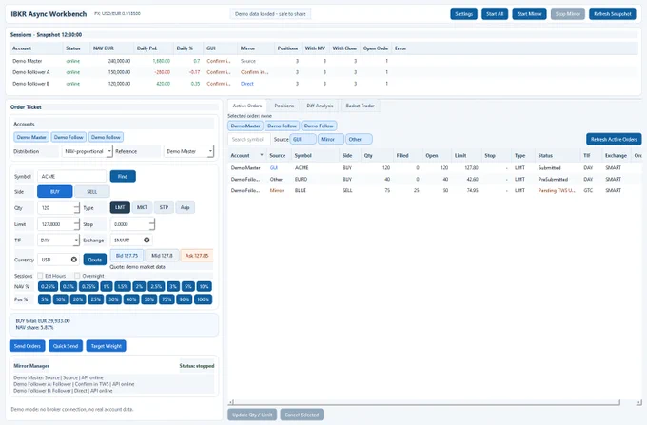Click the Cancel Selected button

click(x=302, y=415)
